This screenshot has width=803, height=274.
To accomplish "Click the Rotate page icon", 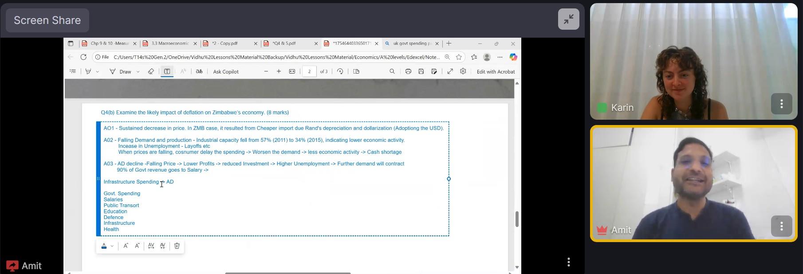I will coord(340,71).
